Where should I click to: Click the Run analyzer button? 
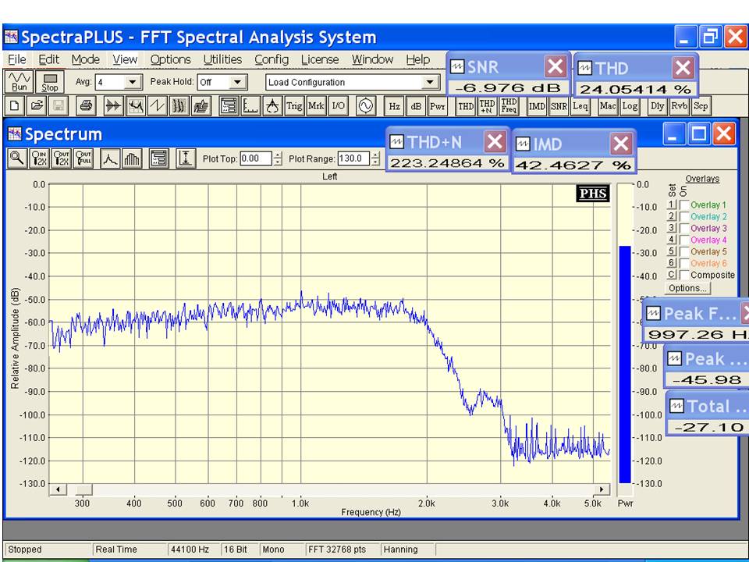pos(19,82)
